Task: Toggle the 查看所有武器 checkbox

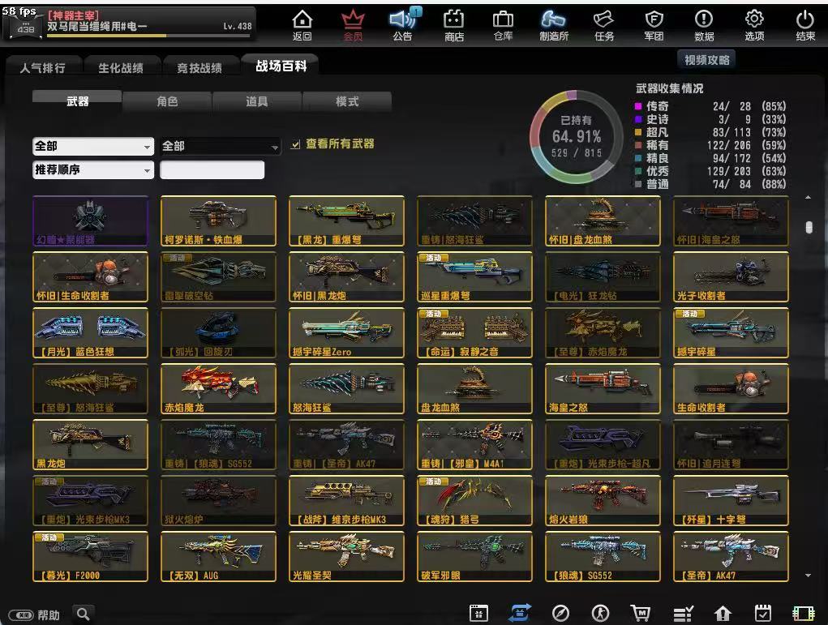Action: tap(295, 144)
